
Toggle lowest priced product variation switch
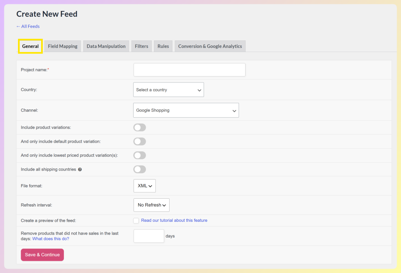tap(140, 155)
